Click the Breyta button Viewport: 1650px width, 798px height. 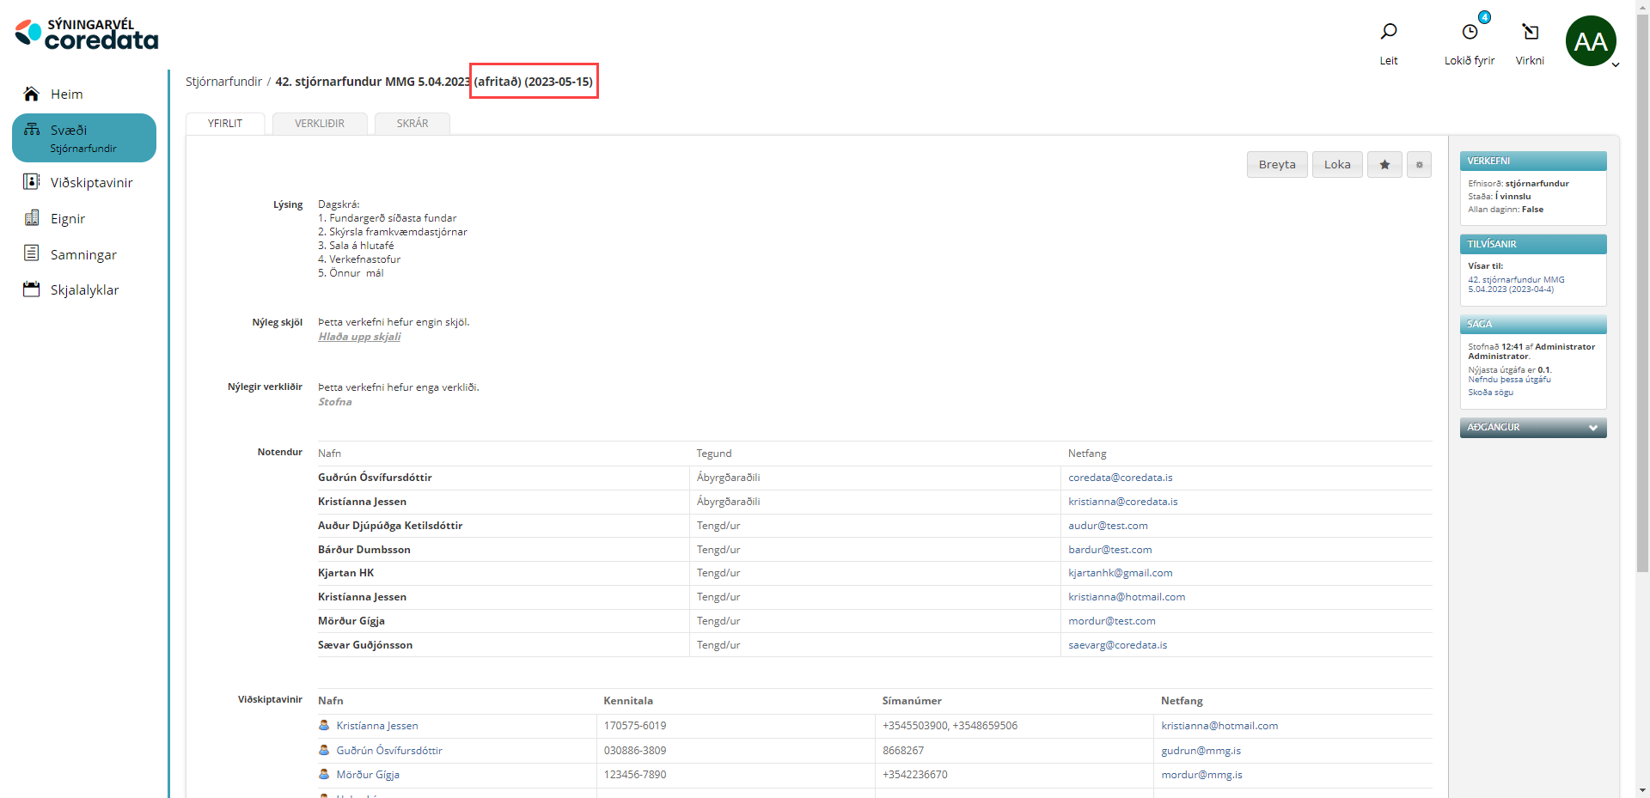[x=1277, y=165]
